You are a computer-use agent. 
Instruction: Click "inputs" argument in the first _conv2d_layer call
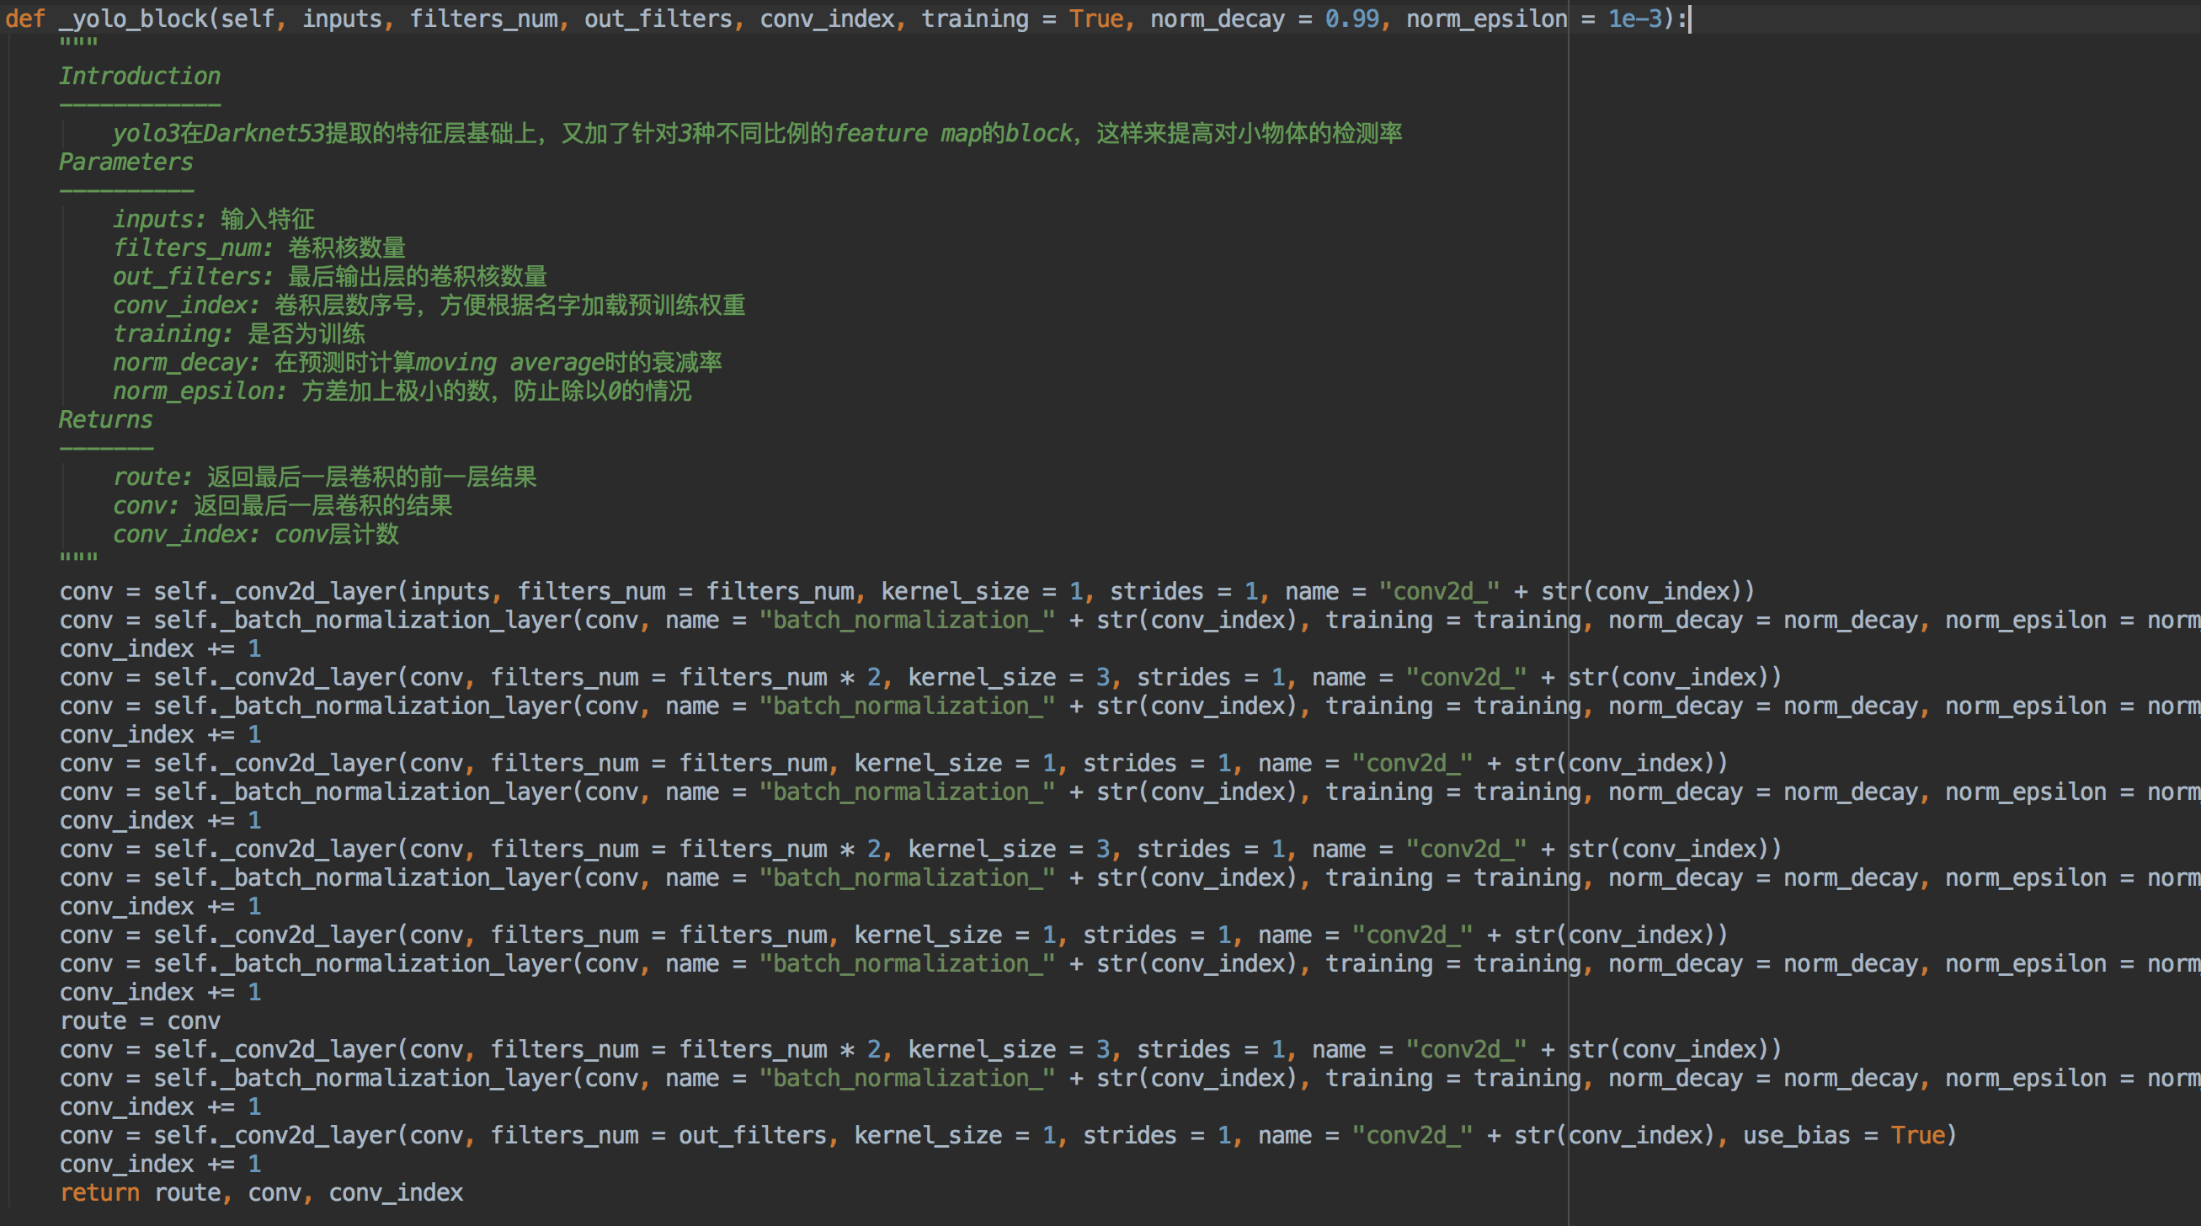[450, 591]
